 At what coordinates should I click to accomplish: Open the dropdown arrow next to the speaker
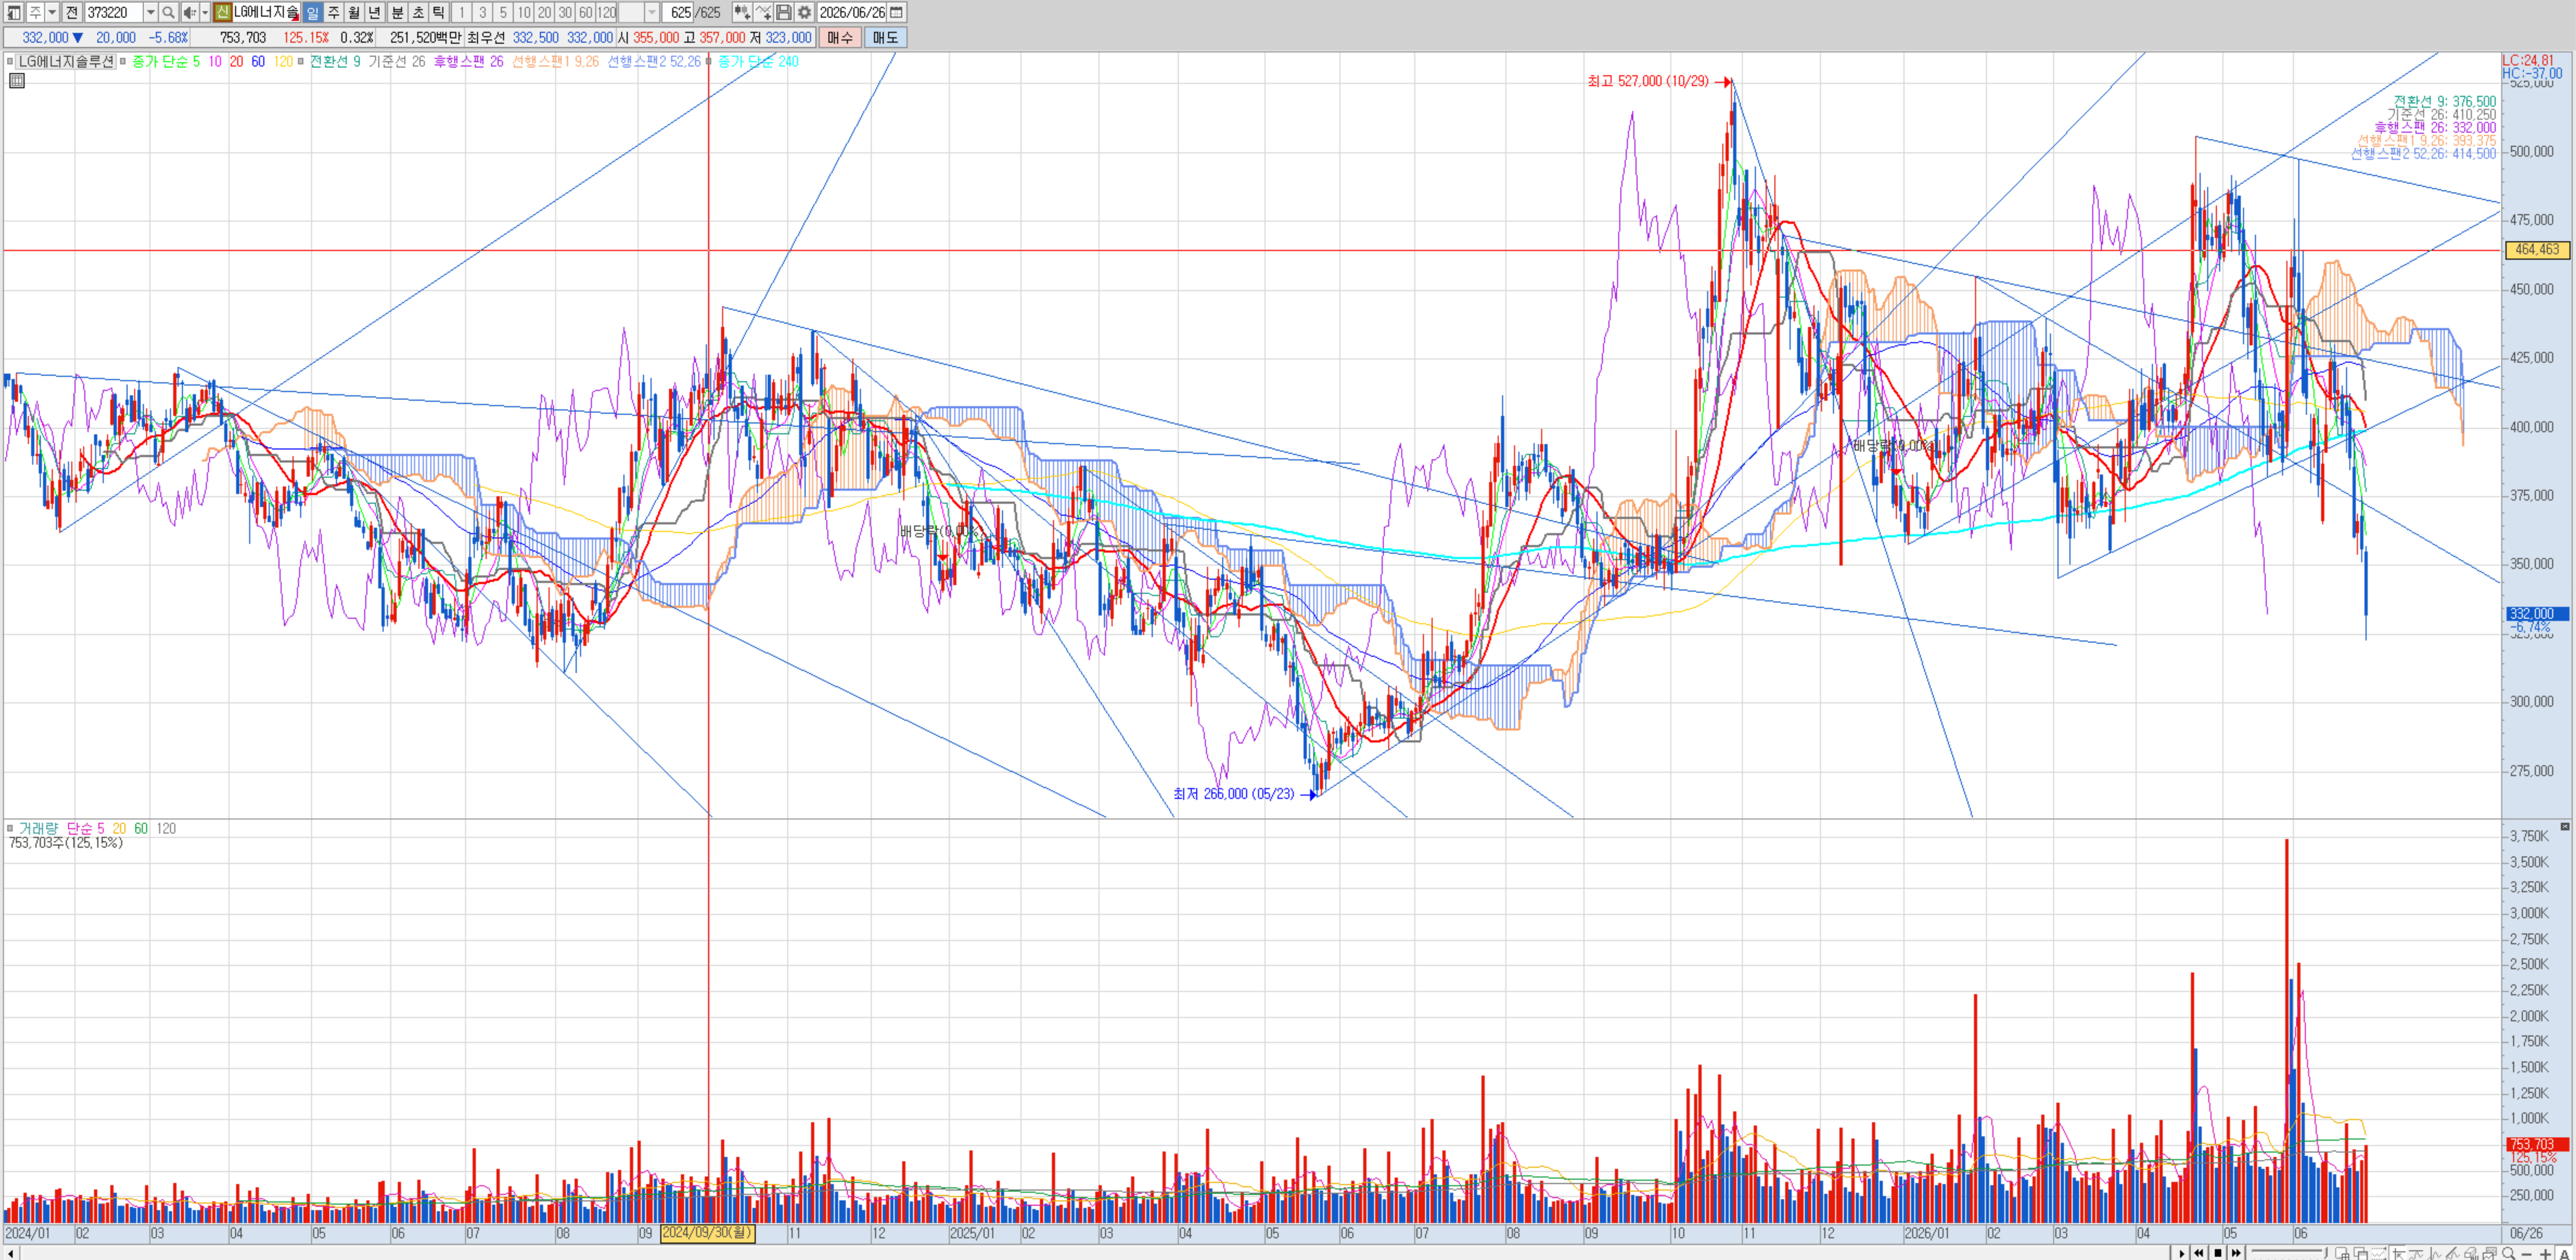pyautogui.click(x=205, y=12)
